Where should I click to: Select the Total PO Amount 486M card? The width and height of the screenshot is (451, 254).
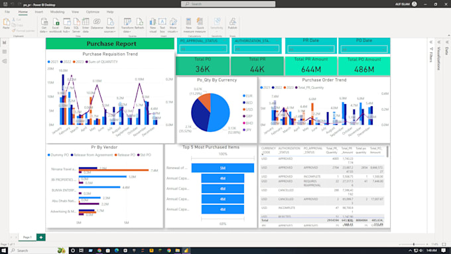coord(364,66)
